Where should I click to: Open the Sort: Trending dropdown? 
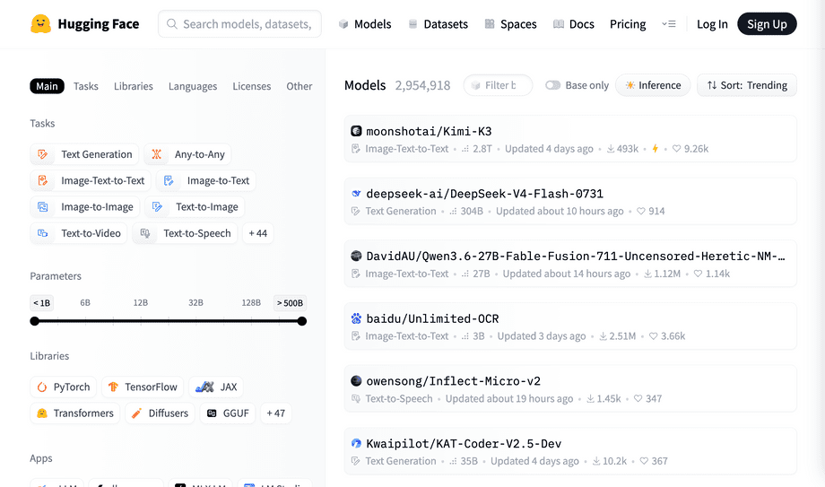pyautogui.click(x=747, y=85)
